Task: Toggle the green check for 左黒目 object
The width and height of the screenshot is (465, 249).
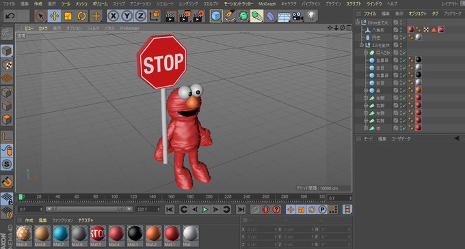Action: pyautogui.click(x=404, y=60)
